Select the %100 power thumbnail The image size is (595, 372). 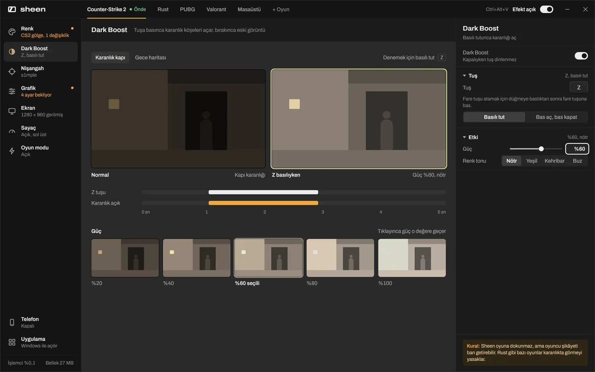click(x=412, y=258)
